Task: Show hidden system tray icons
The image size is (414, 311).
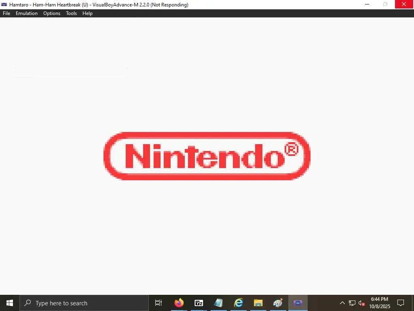Action: click(342, 303)
